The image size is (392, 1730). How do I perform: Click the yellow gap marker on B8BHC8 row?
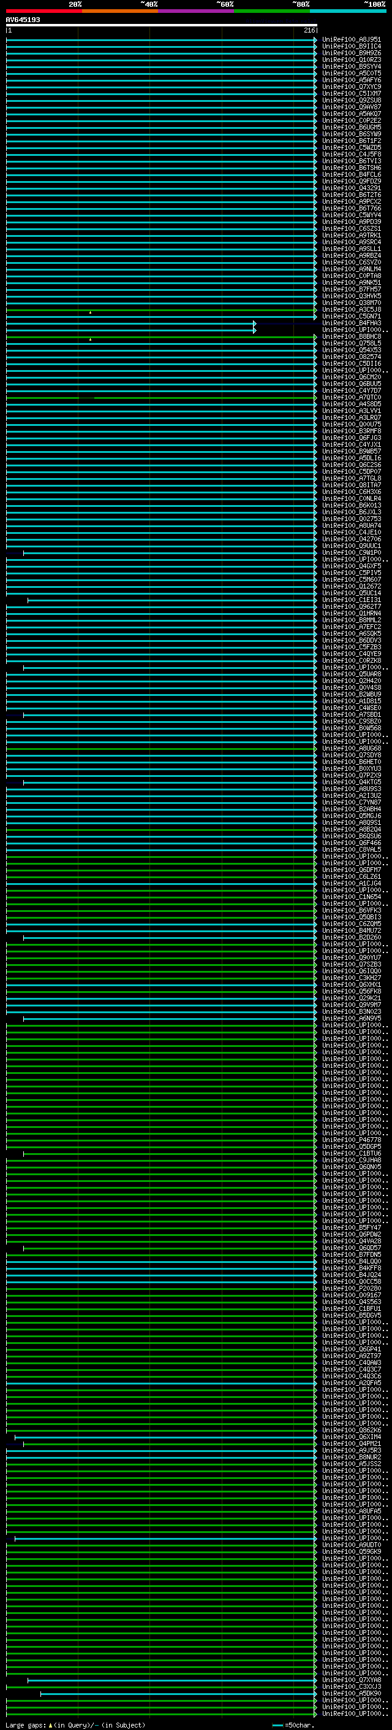point(91,339)
